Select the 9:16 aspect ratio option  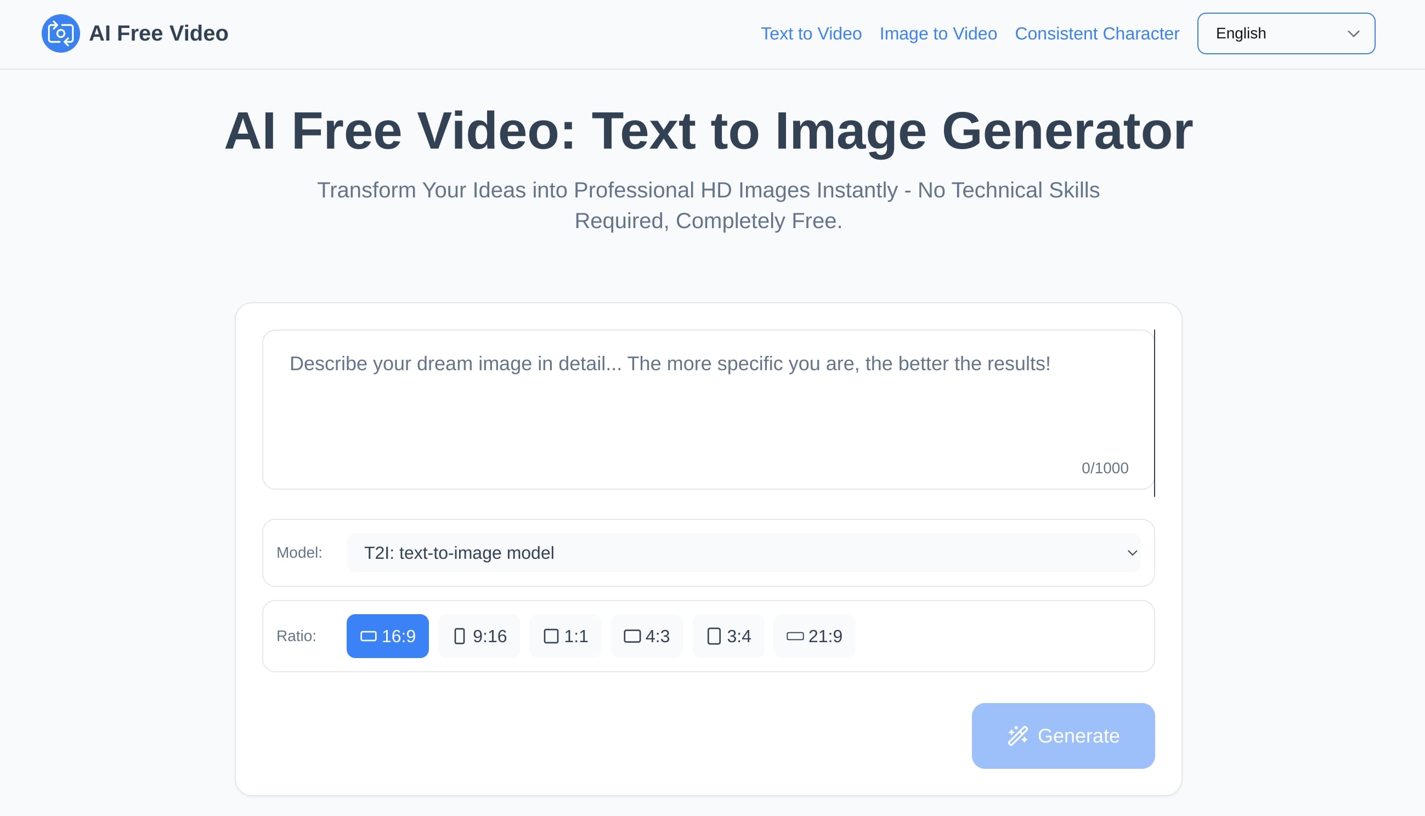[x=479, y=636]
